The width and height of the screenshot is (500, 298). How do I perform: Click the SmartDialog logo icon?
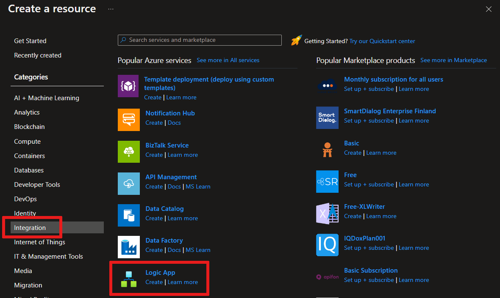click(327, 118)
